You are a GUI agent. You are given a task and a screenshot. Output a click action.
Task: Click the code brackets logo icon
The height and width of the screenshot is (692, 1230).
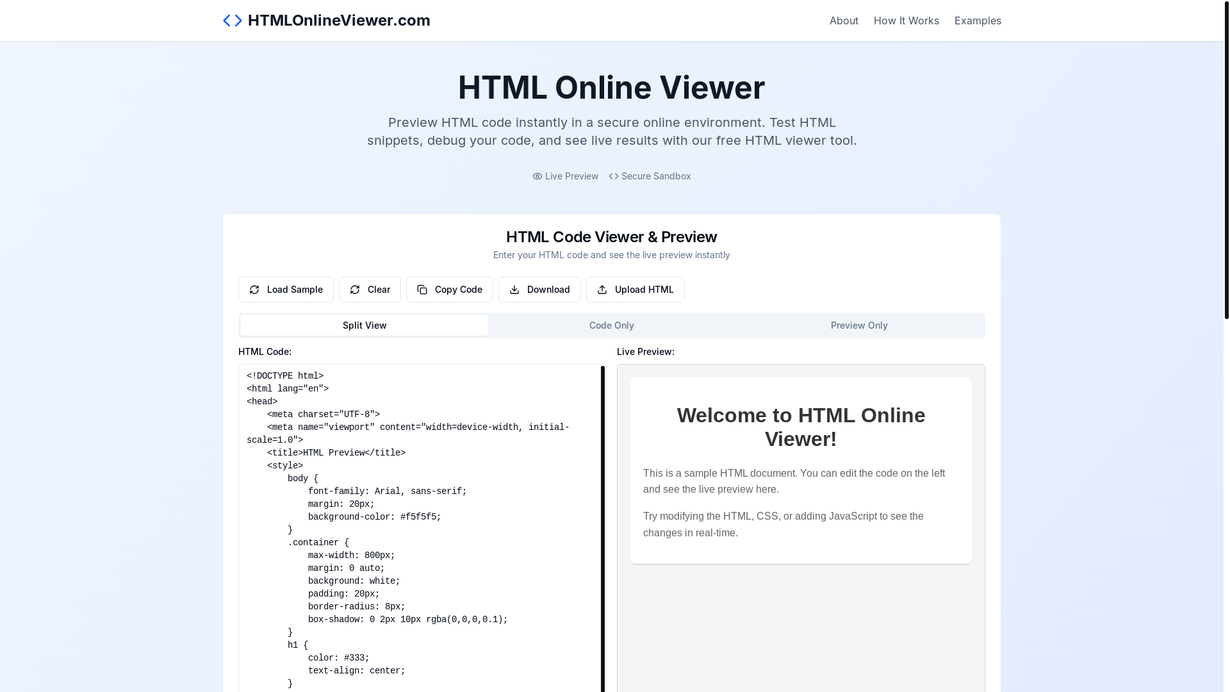pyautogui.click(x=233, y=21)
